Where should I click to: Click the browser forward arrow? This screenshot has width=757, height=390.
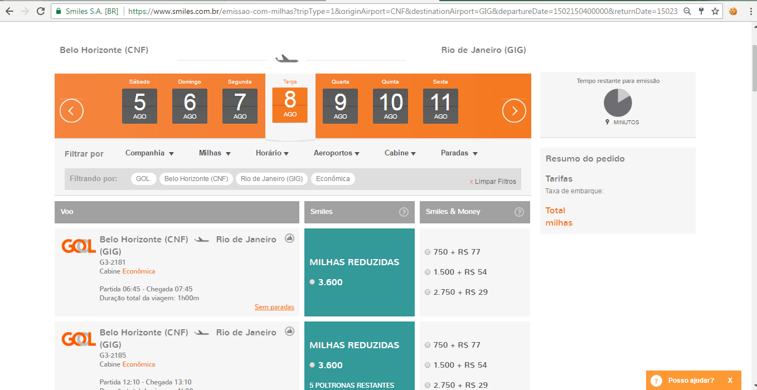click(x=25, y=11)
